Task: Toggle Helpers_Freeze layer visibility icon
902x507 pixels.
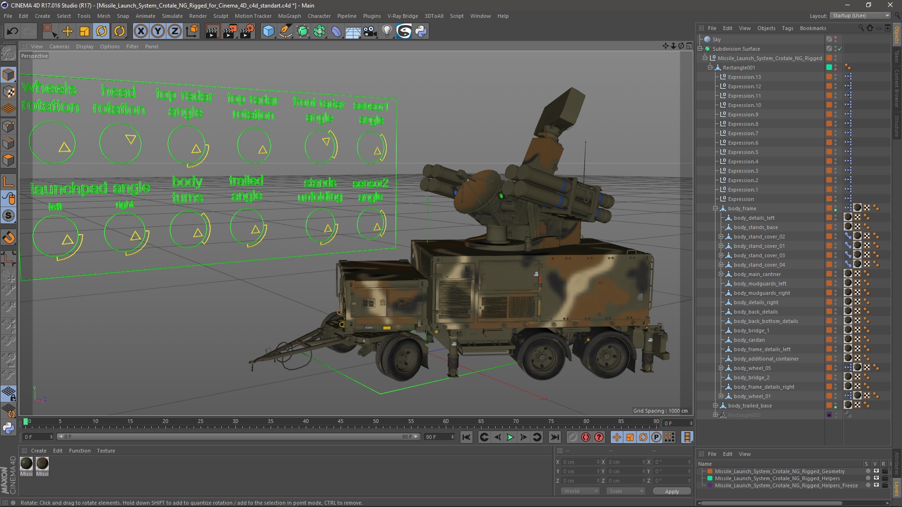Action: coord(876,485)
